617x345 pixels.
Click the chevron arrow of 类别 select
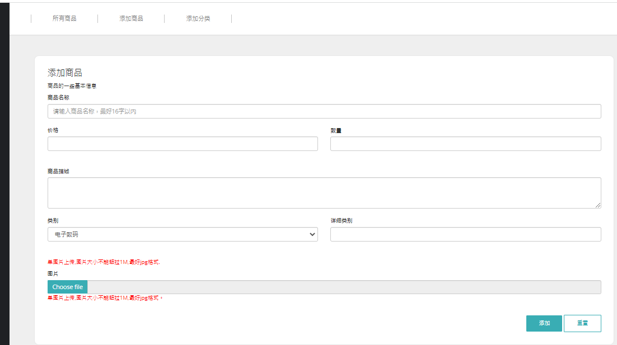[x=312, y=234]
